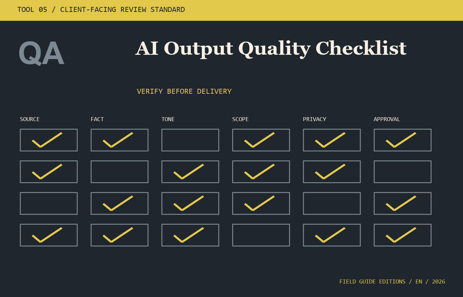Toggle the fourth TONE row checkbox
Image resolution: width=463 pixels, height=297 pixels.
pos(190,235)
